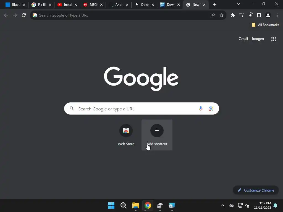
Task: Go back with the browser back arrow
Action: 6,15
